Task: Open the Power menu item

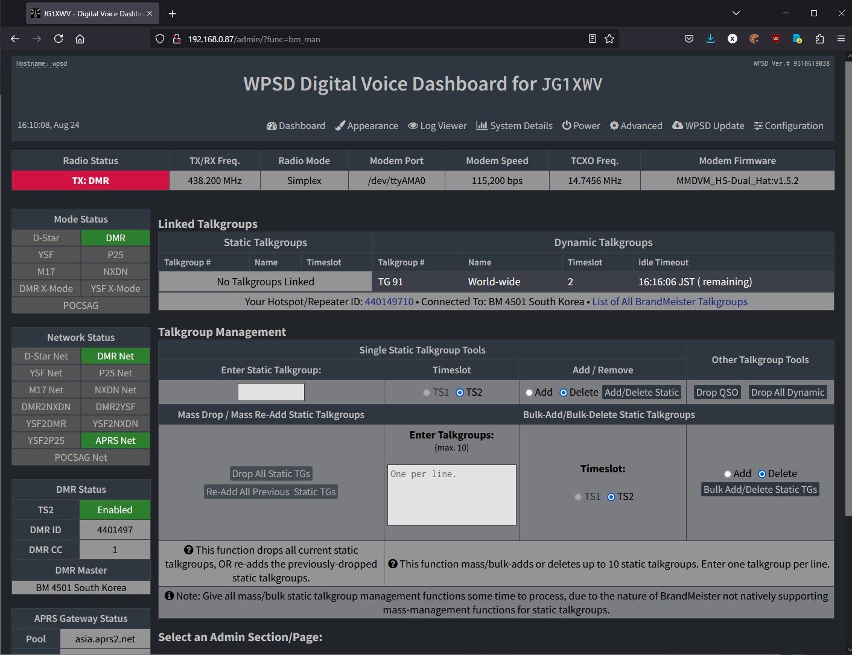Action: pos(581,125)
